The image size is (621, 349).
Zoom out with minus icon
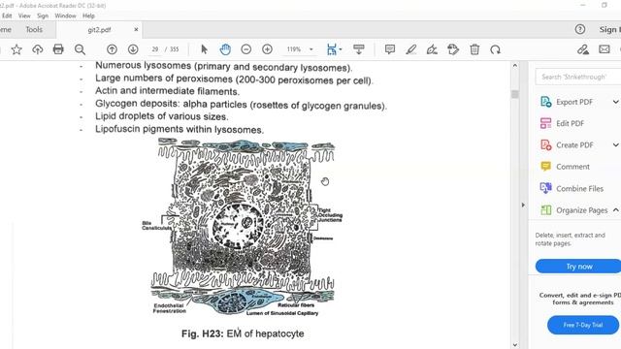(245, 49)
